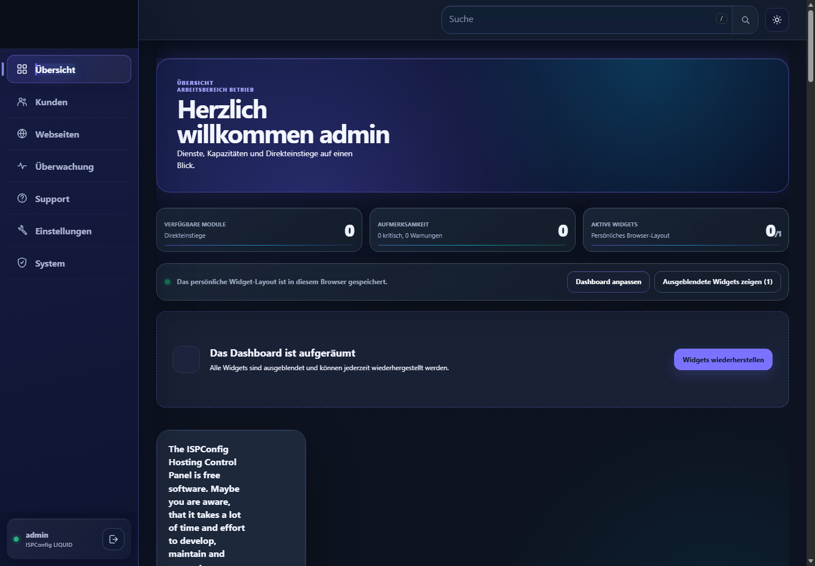
Task: Click the 'Direkteinstiege' text
Action: click(x=185, y=235)
